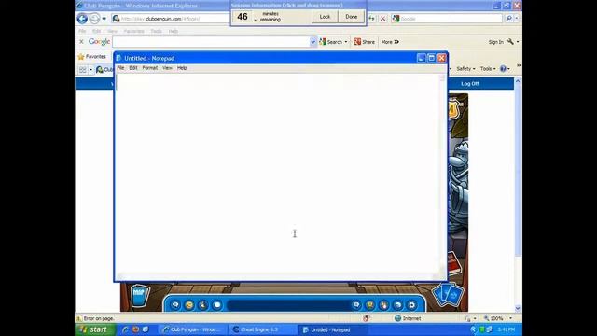Click the Notepad title bar icon
The height and width of the screenshot is (336, 597).
point(118,58)
